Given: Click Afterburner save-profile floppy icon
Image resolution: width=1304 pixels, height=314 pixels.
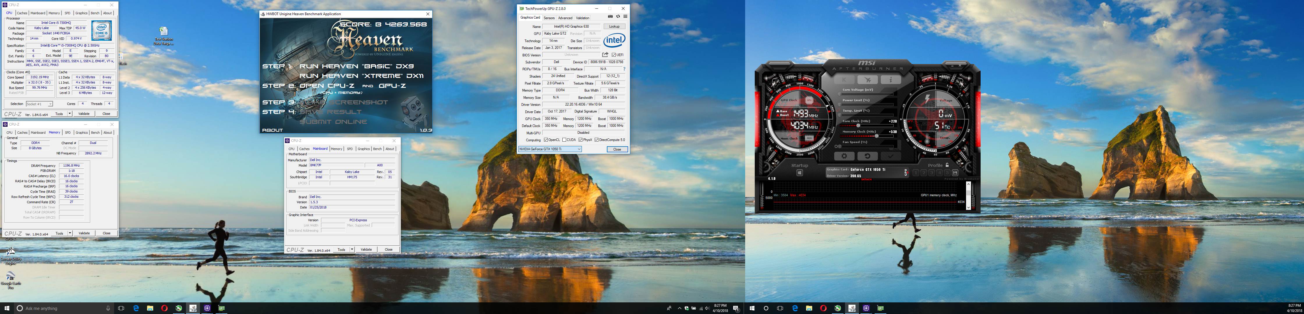Looking at the screenshot, I should point(955,173).
